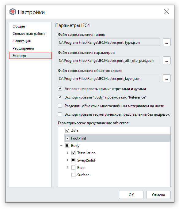Browse for the type mapping file

click(166, 43)
